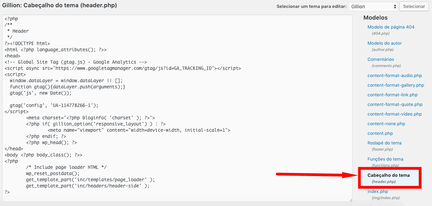Open the theme selector dropdown showing Gillion
432x206 pixels.
[373, 7]
